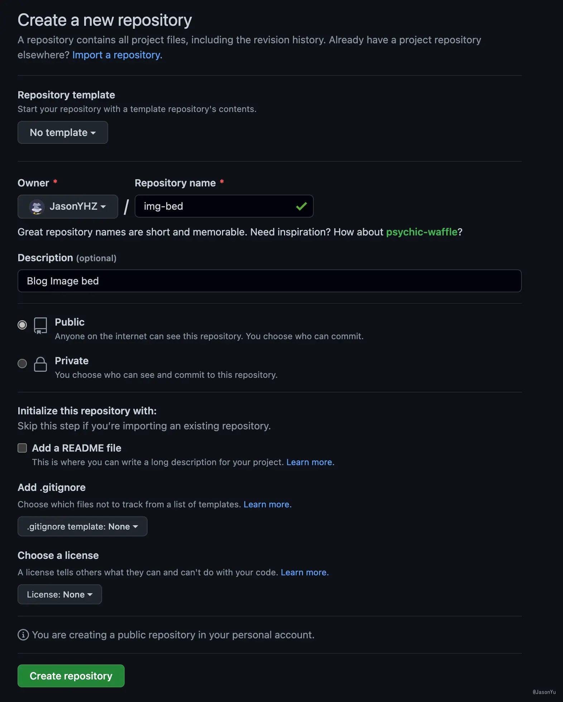Open Learn more link for .gitignore
Viewport: 563px width, 702px height.
[268, 504]
